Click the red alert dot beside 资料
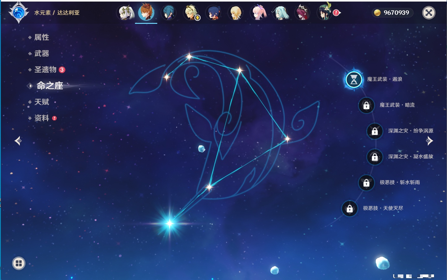Image resolution: width=447 pixels, height=280 pixels. 54,118
